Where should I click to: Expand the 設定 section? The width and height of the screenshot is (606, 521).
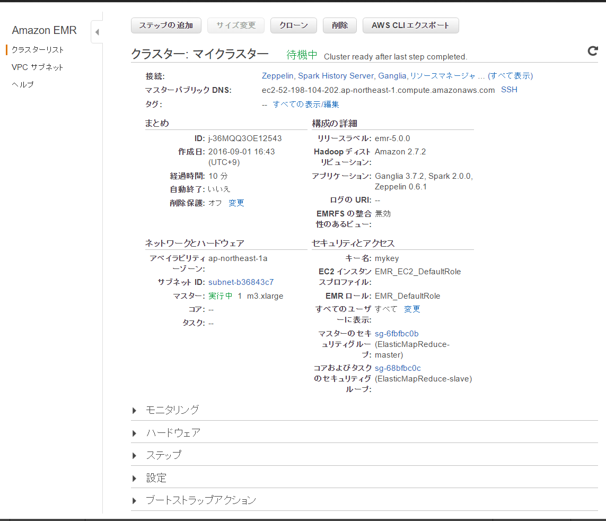point(156,478)
